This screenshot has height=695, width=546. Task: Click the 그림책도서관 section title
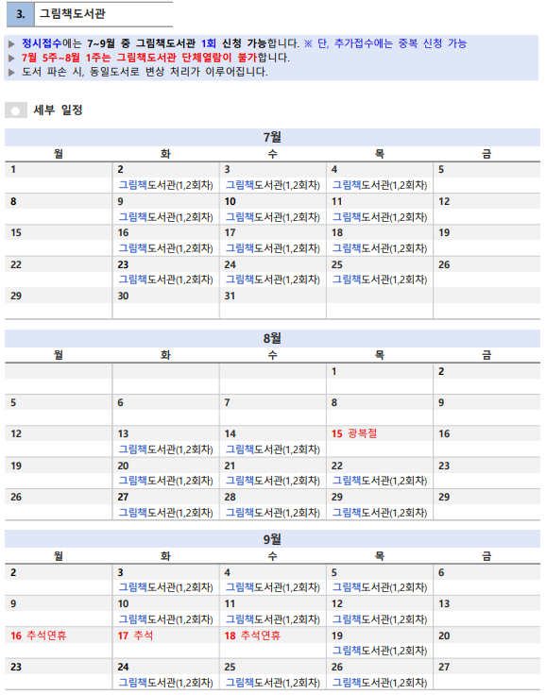click(73, 14)
